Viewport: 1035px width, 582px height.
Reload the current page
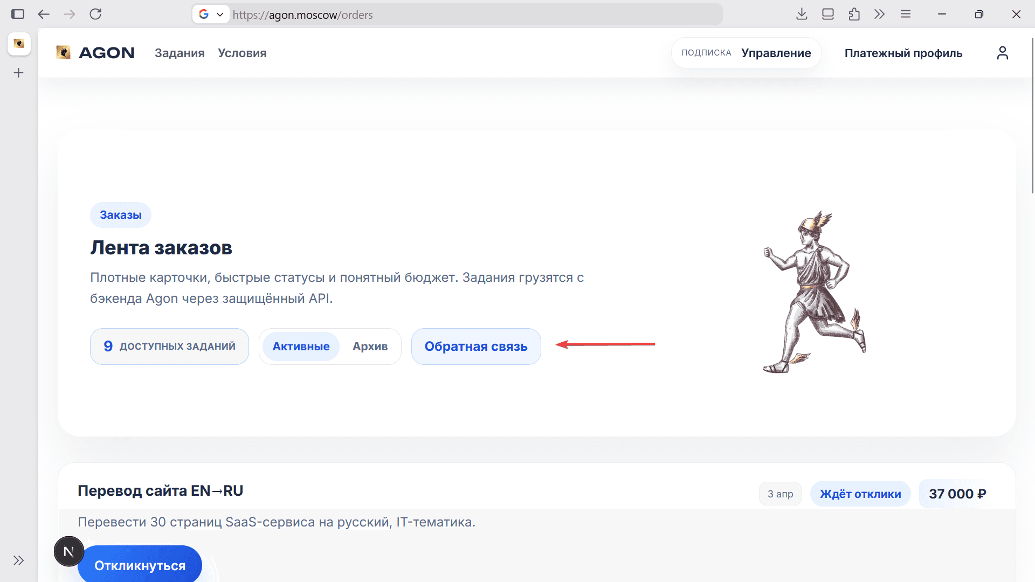click(x=95, y=15)
